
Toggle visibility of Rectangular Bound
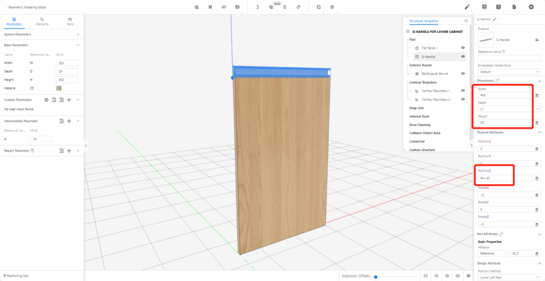click(463, 73)
